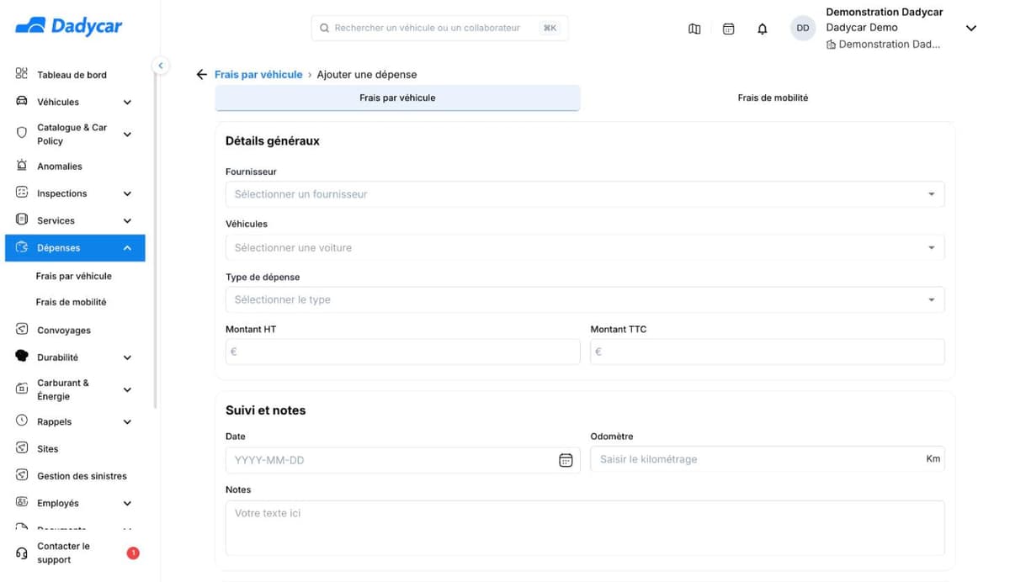Switch to Frais par véhicule tab
The image size is (1010, 582).
(397, 98)
